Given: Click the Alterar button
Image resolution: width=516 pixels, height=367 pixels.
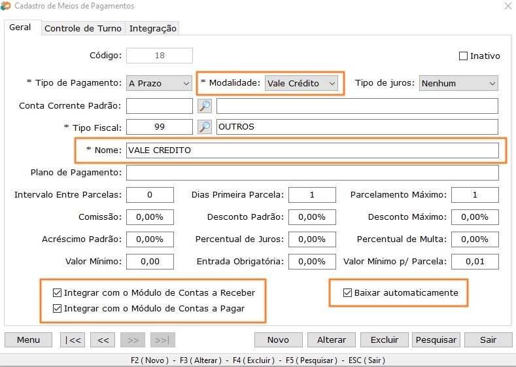Looking at the screenshot, I should pos(332,340).
